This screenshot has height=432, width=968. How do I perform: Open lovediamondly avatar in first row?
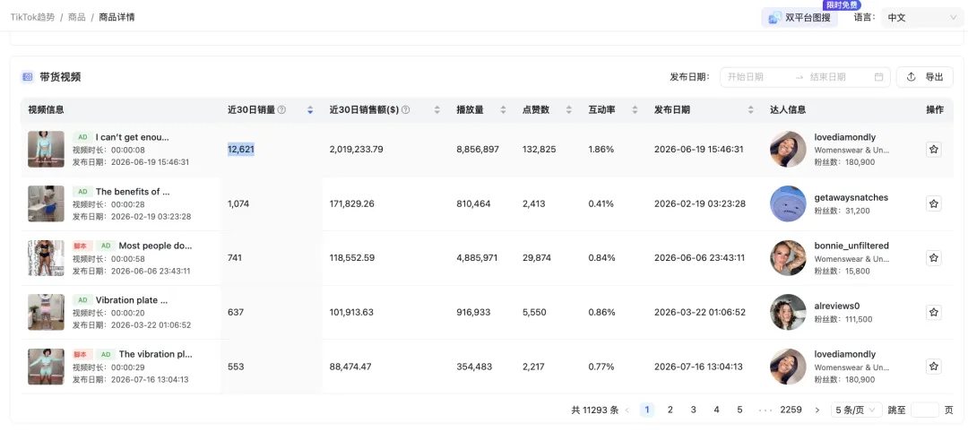788,150
